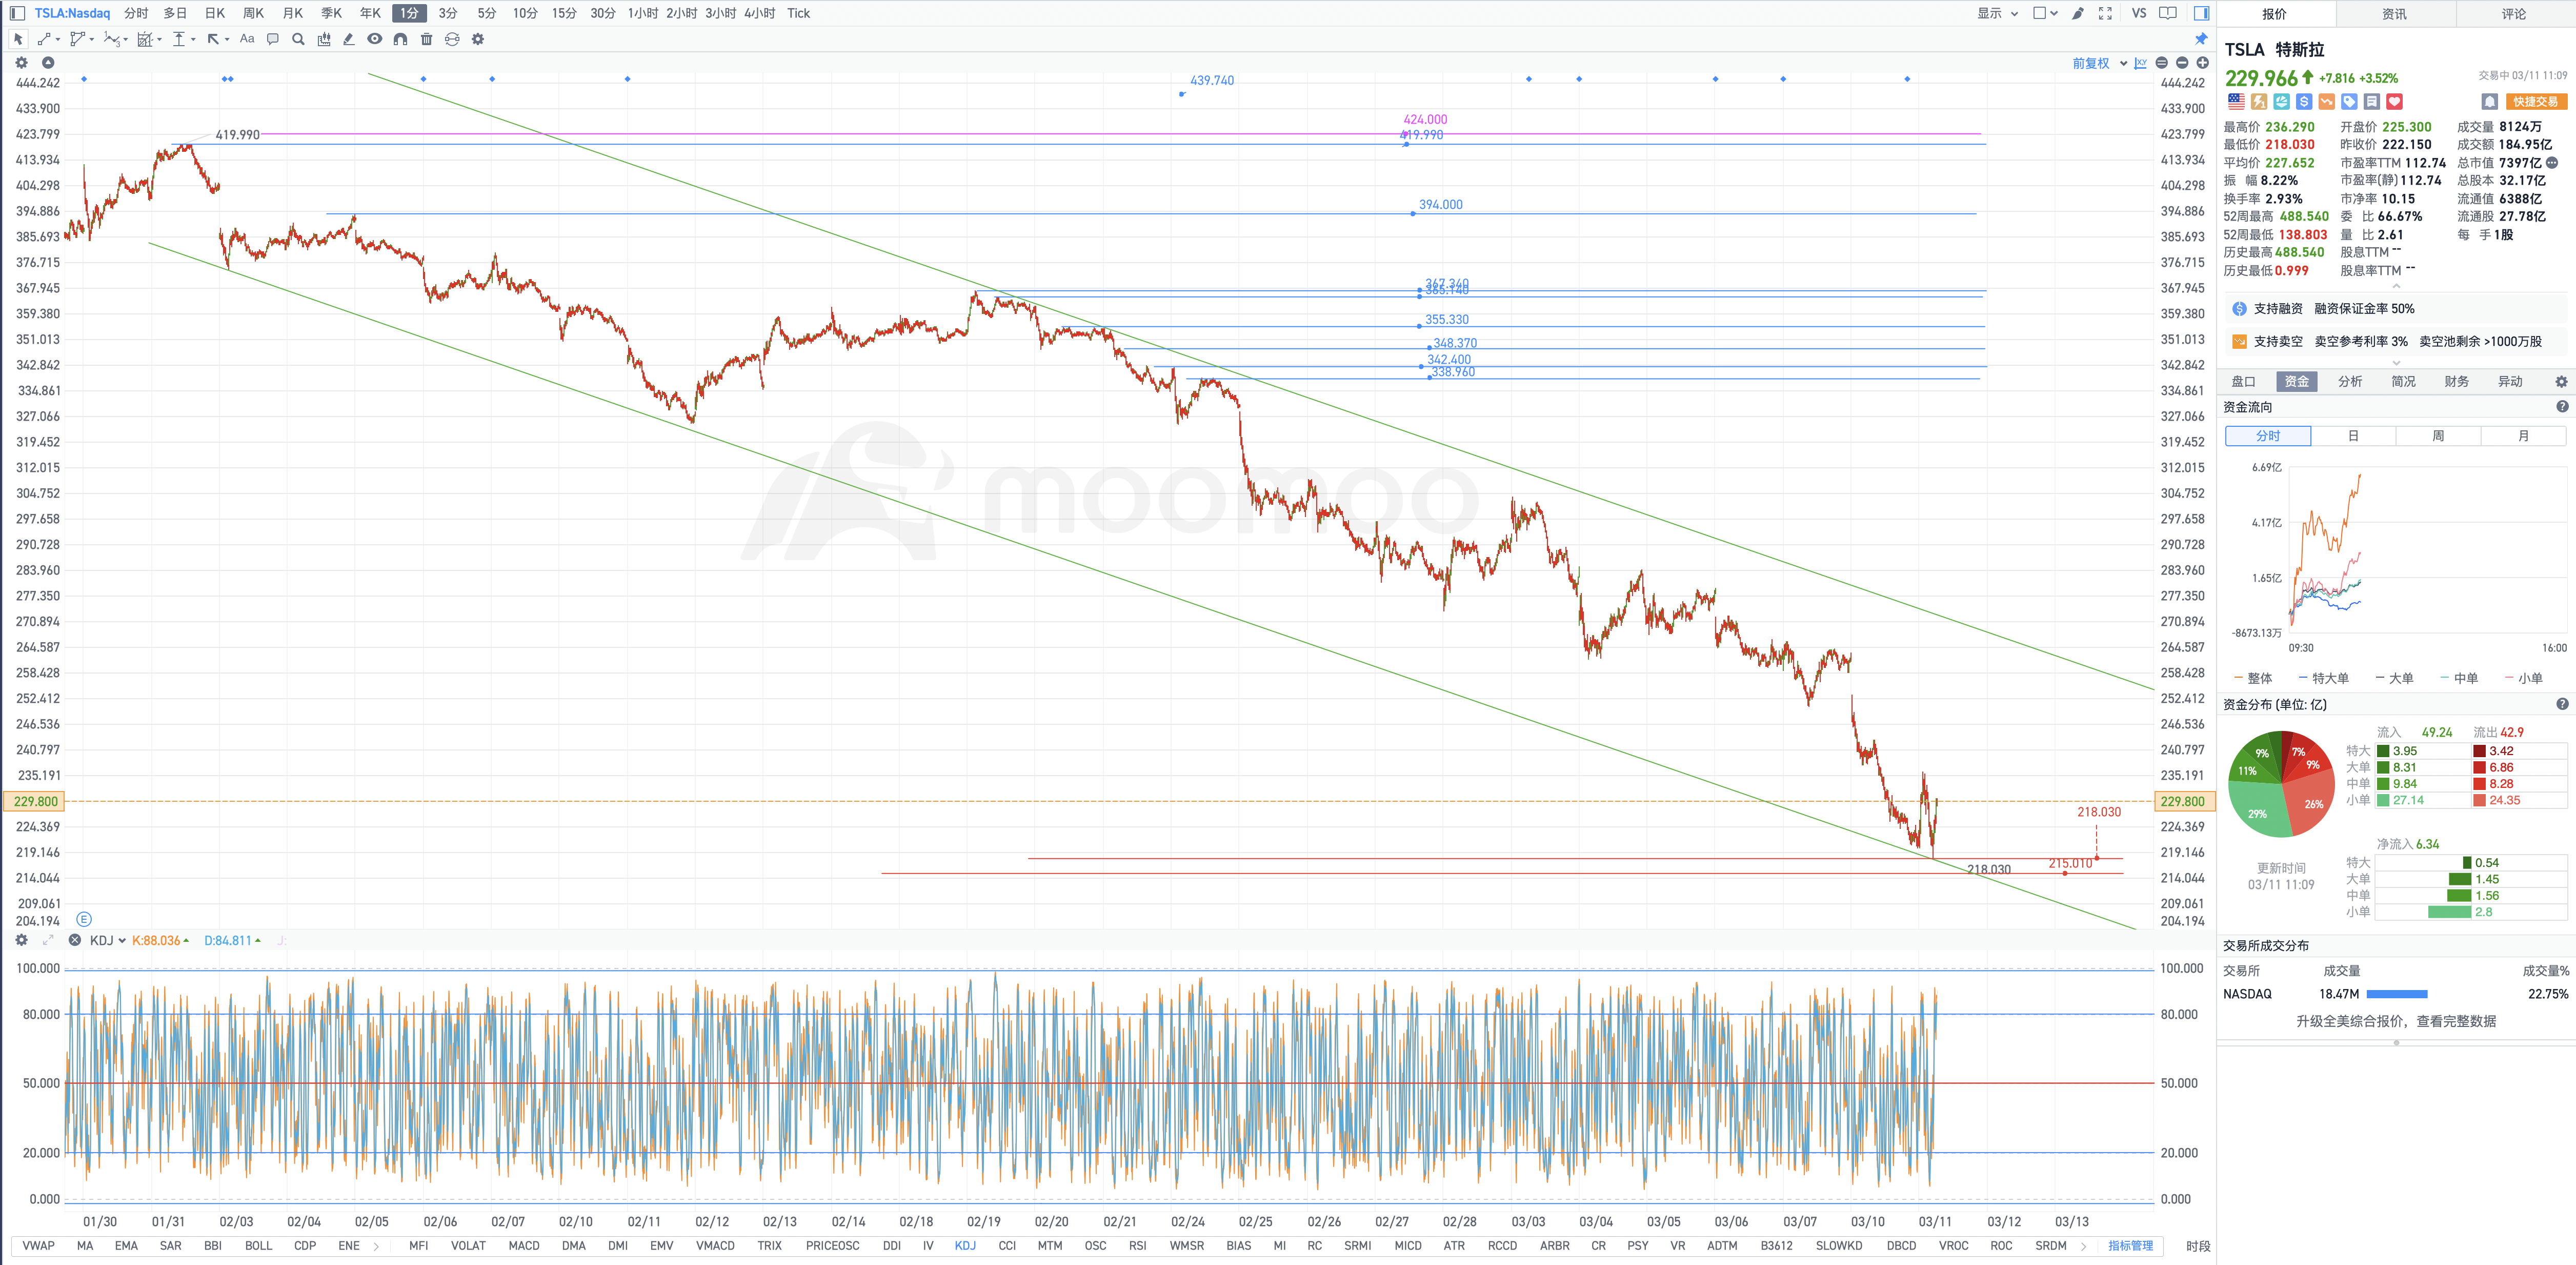Select the trend line drawing tool
This screenshot has width=2576, height=1265.
[45, 39]
